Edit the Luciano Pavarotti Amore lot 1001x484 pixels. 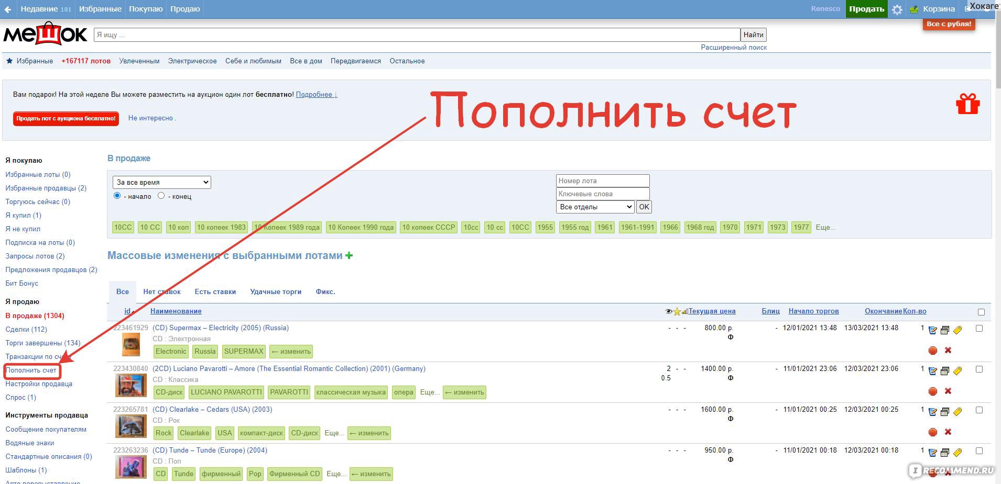933,371
